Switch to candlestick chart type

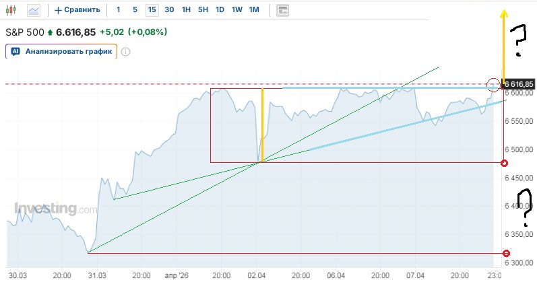(x=12, y=10)
